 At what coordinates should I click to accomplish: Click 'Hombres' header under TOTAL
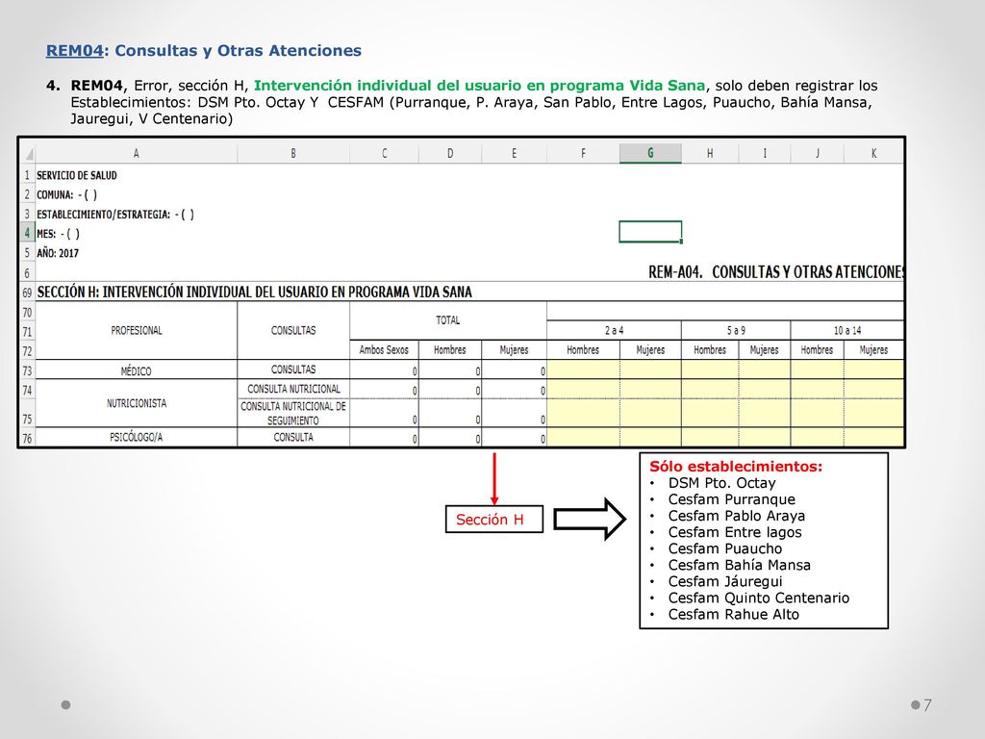[x=450, y=350]
